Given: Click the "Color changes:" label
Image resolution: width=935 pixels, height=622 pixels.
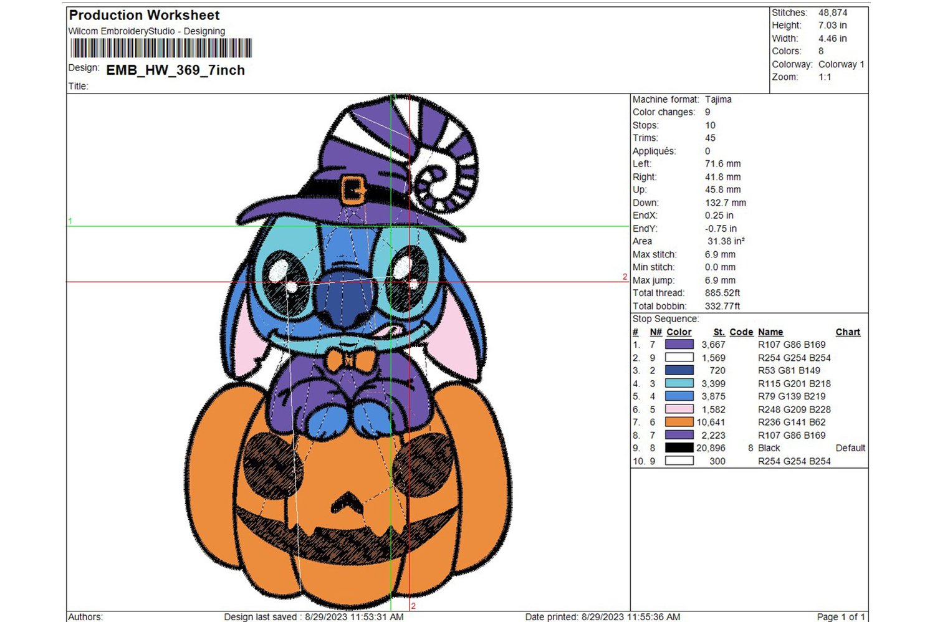Looking at the screenshot, I should click(x=664, y=112).
